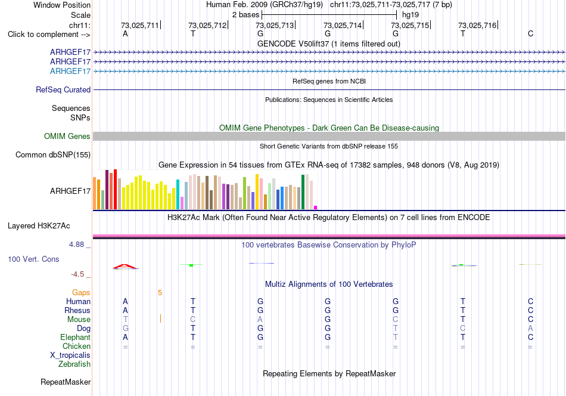Click the SNPs track label
This screenshot has height=396, width=566.
80,118
